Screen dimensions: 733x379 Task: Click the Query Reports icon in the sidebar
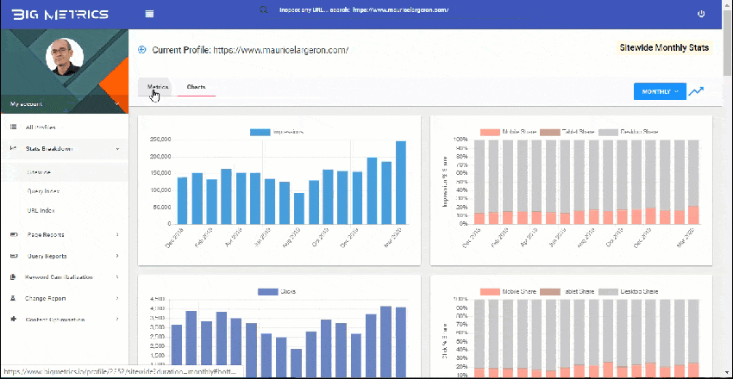pos(14,256)
